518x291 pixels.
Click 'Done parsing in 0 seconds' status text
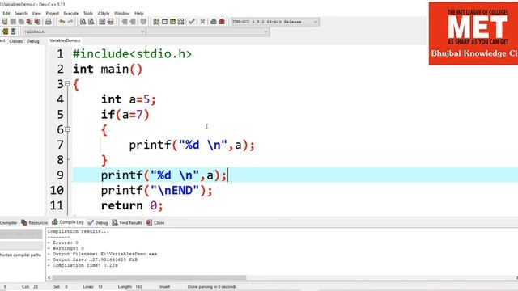212,287
